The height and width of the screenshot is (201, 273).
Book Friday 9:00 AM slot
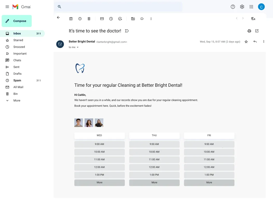[209, 144]
